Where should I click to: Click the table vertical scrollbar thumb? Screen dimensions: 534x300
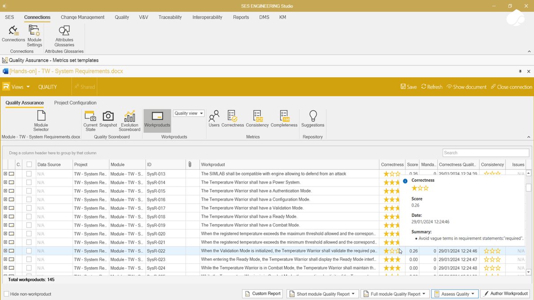[529, 188]
